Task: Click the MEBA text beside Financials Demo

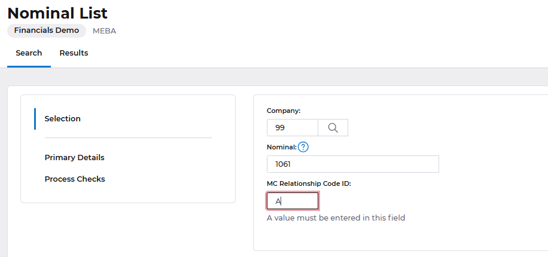Action: pos(105,31)
